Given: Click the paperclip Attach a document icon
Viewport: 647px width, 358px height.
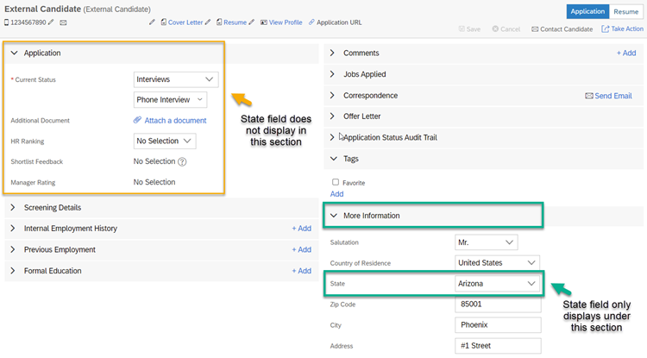Looking at the screenshot, I should (137, 120).
